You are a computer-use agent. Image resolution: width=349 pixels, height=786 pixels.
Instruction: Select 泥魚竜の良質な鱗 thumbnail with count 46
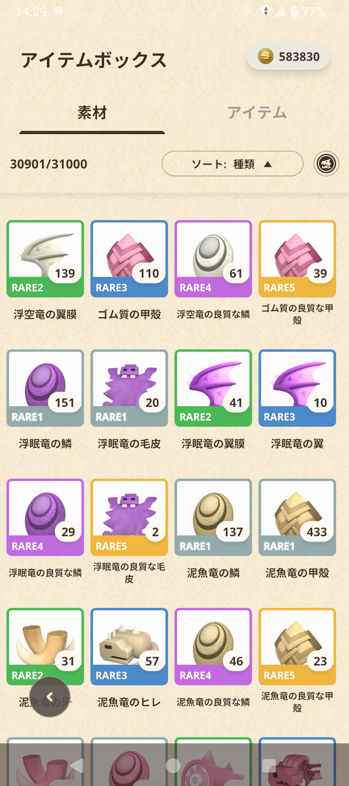point(213,647)
